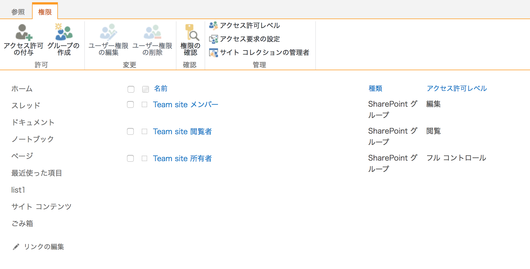Check the Team site メンバー checkbox
The height and width of the screenshot is (269, 530).
click(130, 104)
